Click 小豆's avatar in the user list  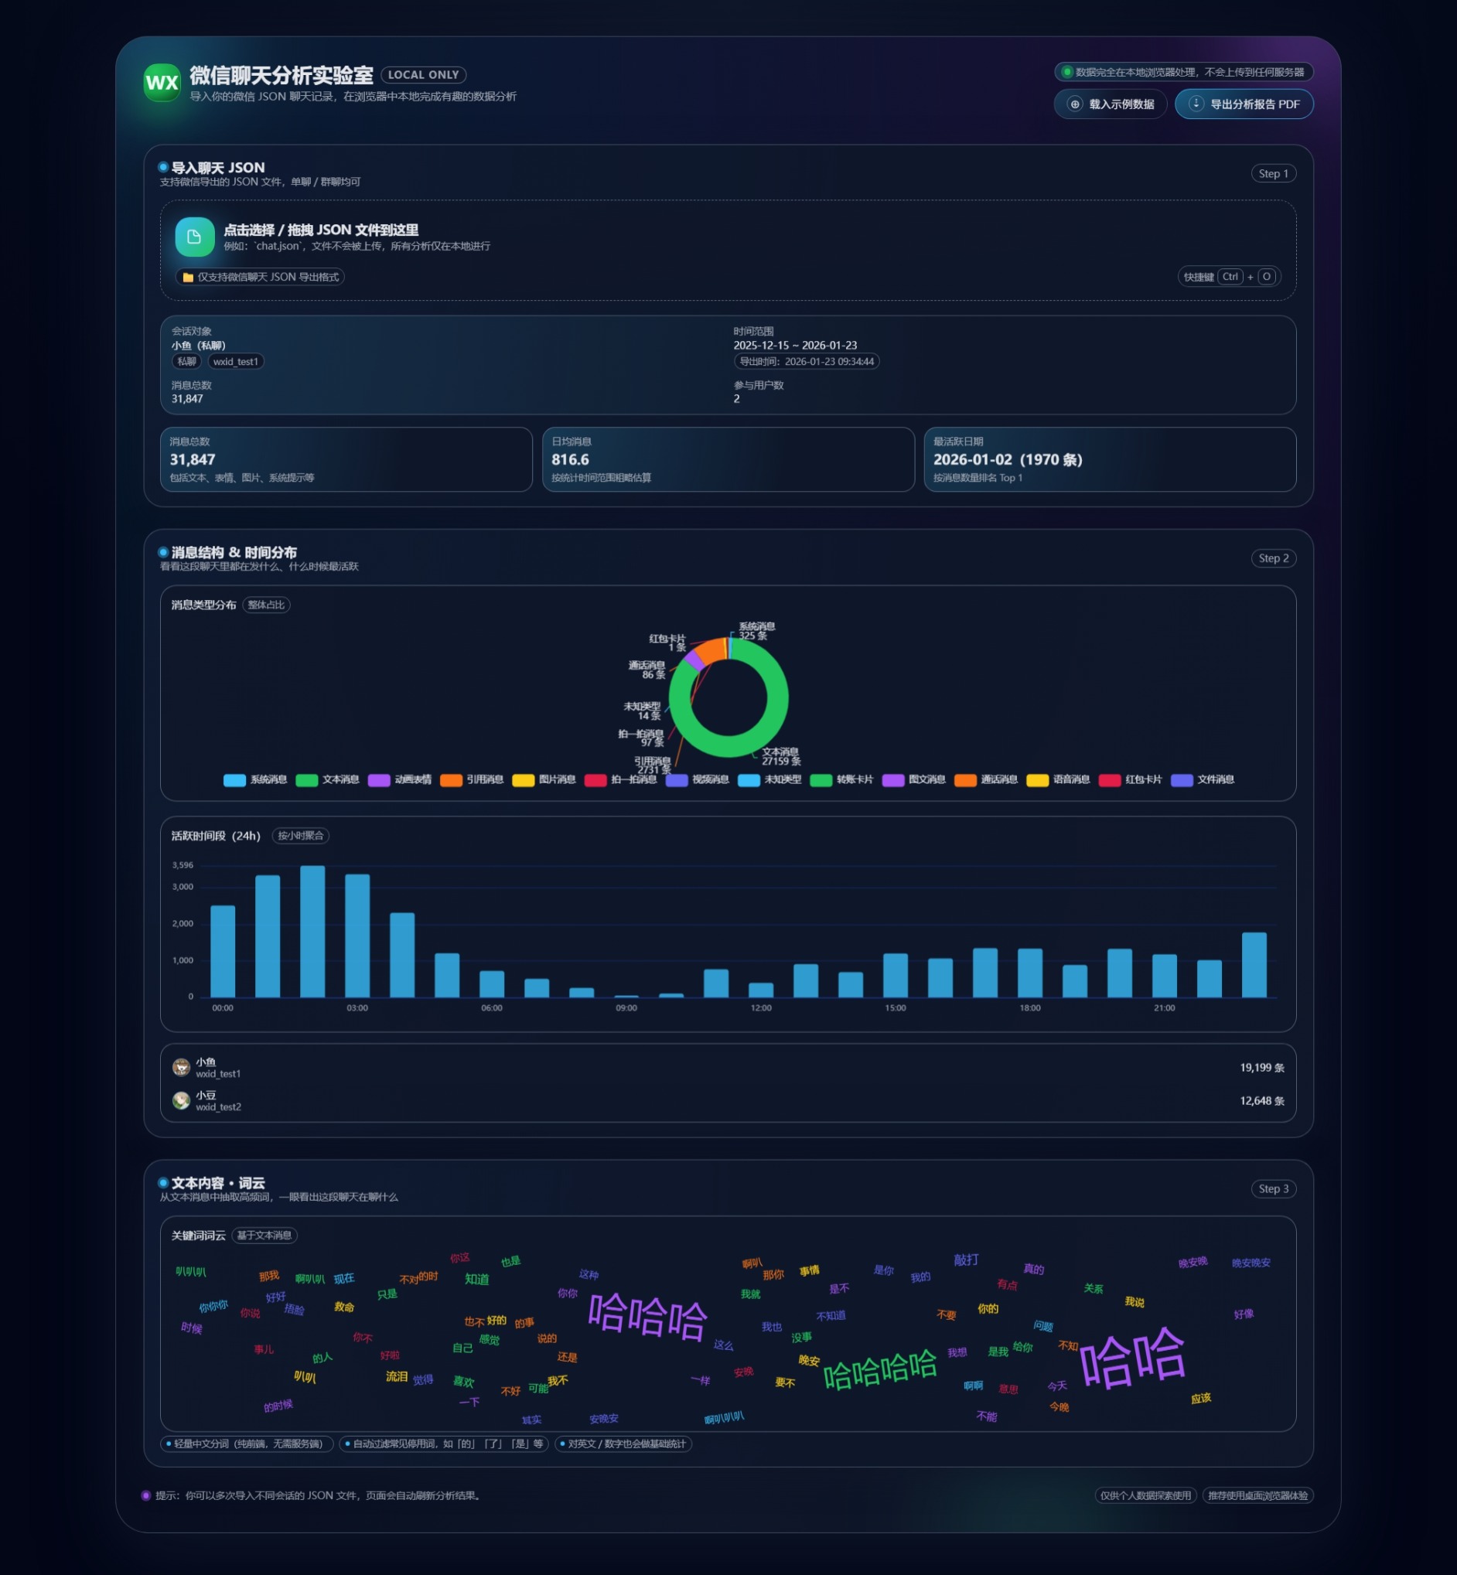point(181,1100)
